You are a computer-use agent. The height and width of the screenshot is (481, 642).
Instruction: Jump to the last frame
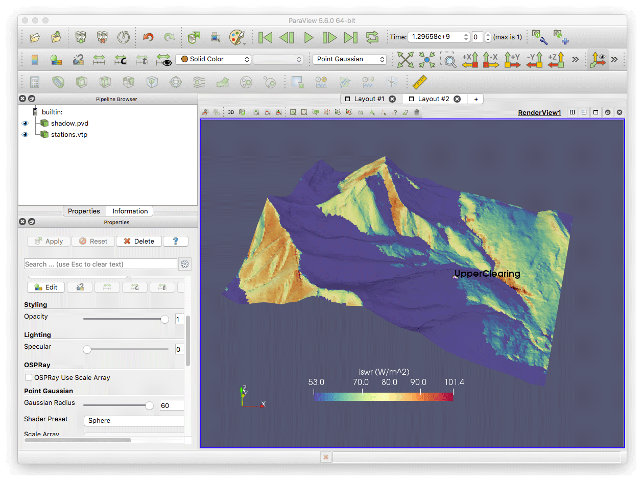(x=350, y=37)
